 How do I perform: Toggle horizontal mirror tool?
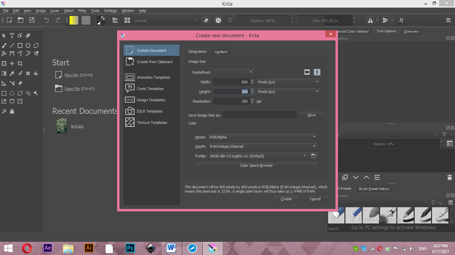click(x=370, y=20)
